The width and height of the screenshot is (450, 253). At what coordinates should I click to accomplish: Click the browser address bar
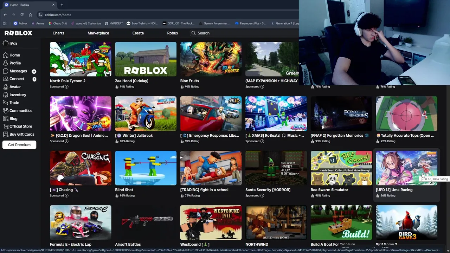[x=169, y=15]
